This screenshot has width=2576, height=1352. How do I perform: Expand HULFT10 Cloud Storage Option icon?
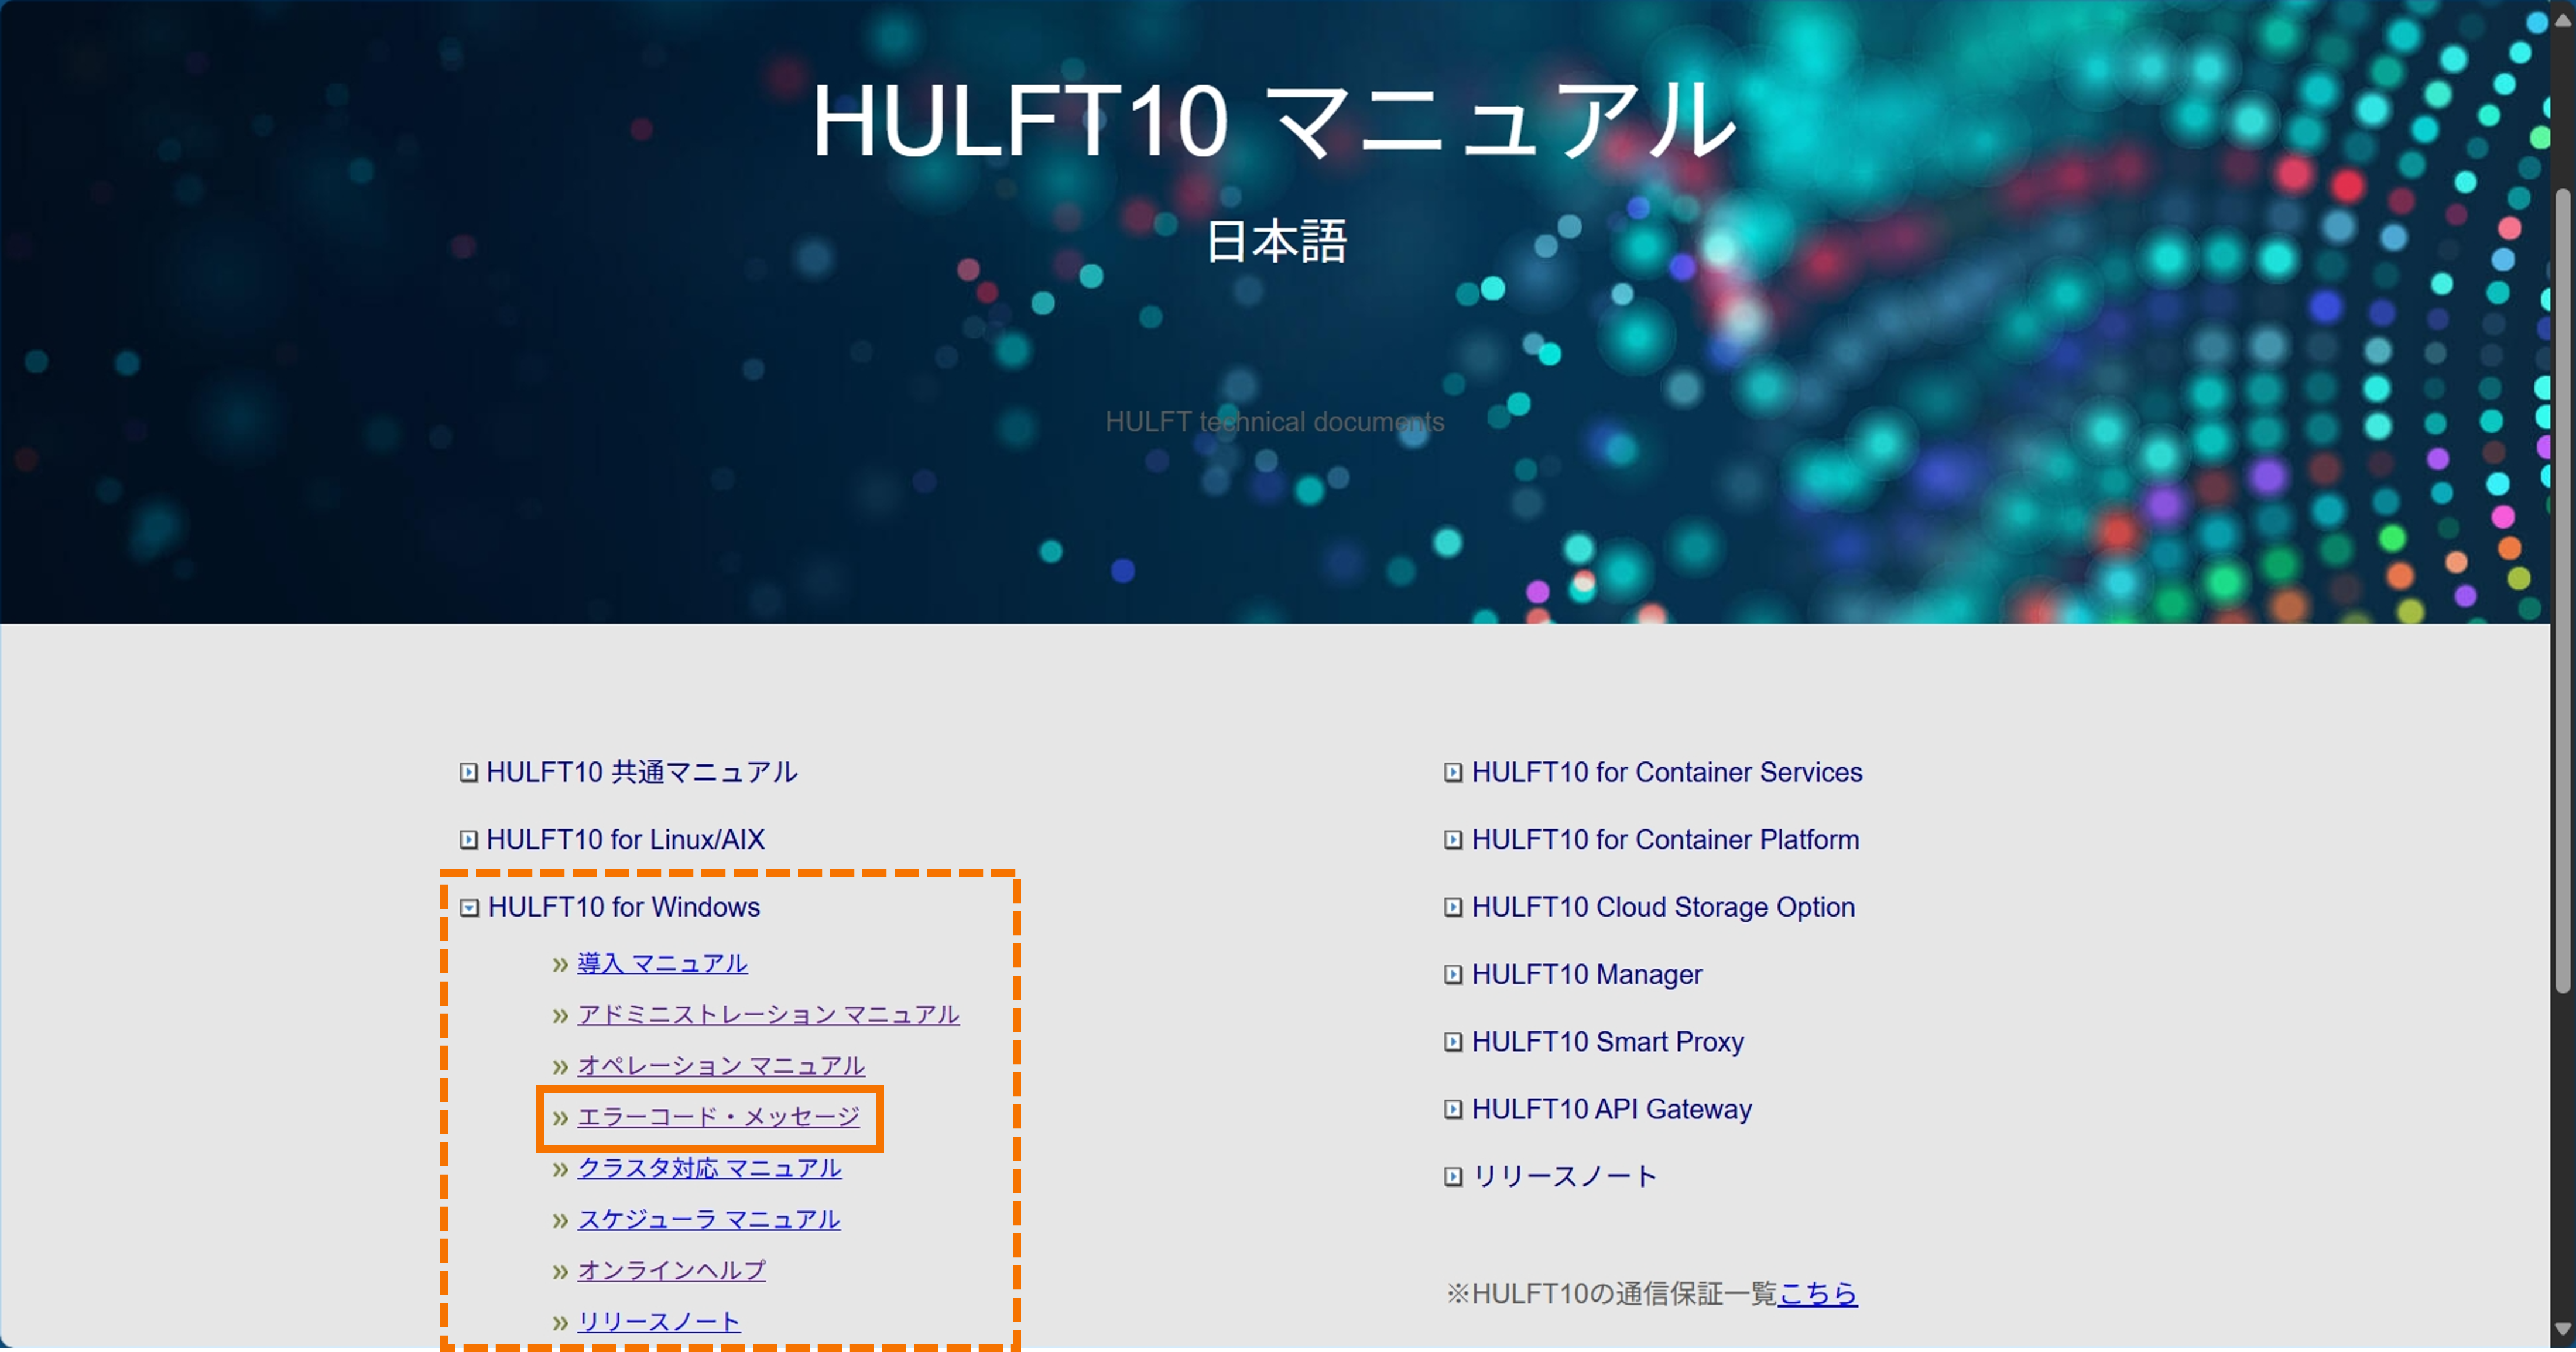click(x=1453, y=908)
